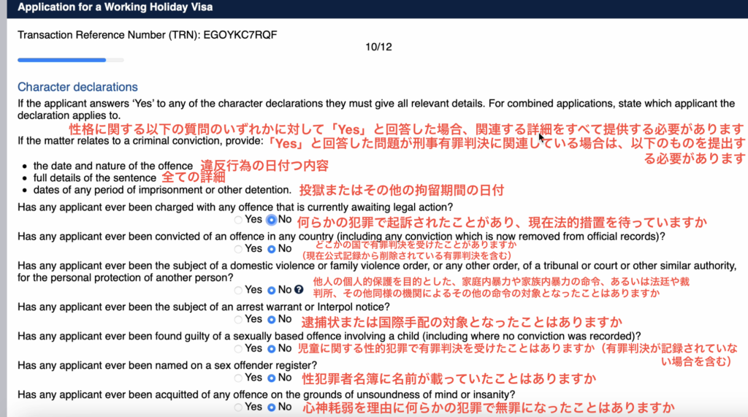The width and height of the screenshot is (748, 417).
Task: Click the Character declarations section heading
Action: 77,87
